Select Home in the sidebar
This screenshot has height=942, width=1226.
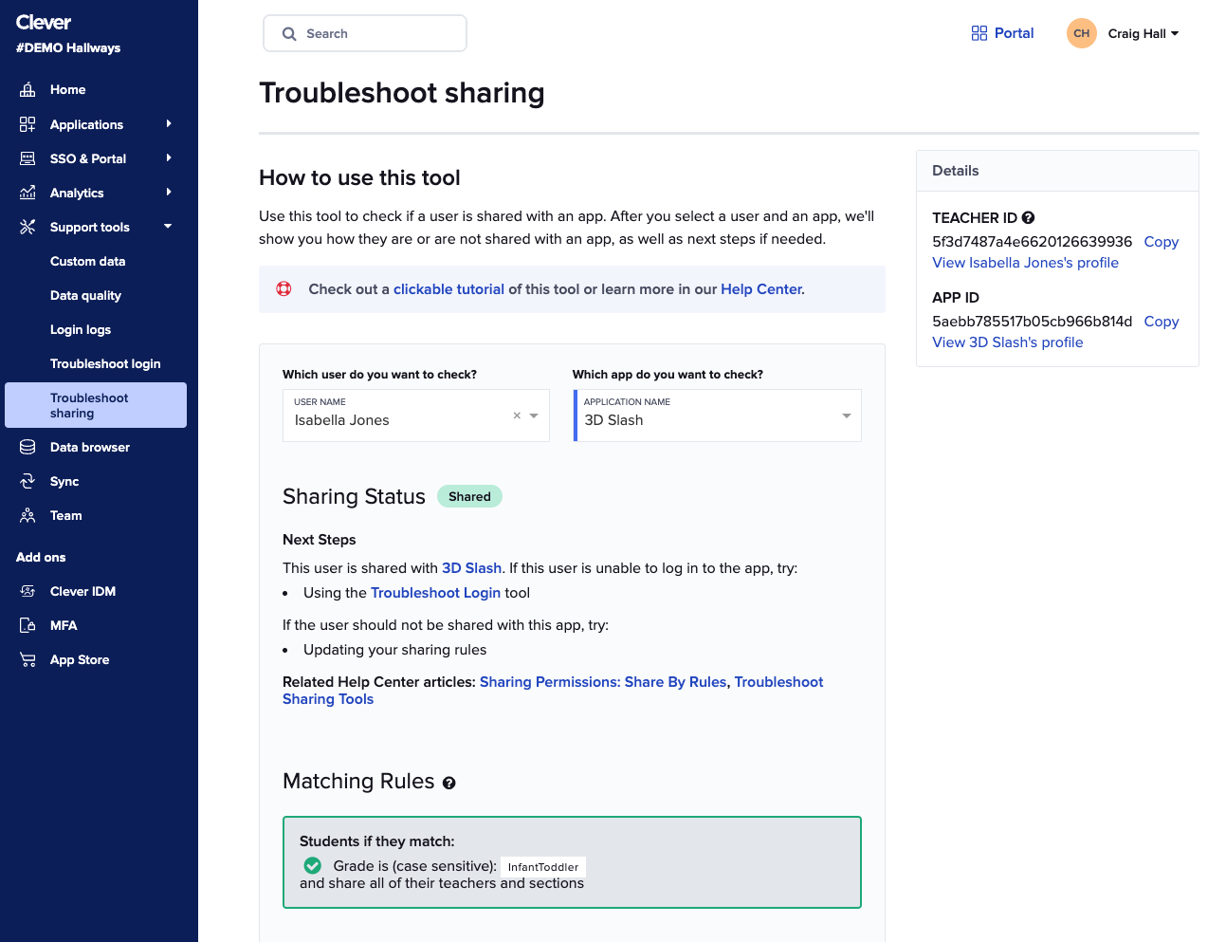coord(67,89)
